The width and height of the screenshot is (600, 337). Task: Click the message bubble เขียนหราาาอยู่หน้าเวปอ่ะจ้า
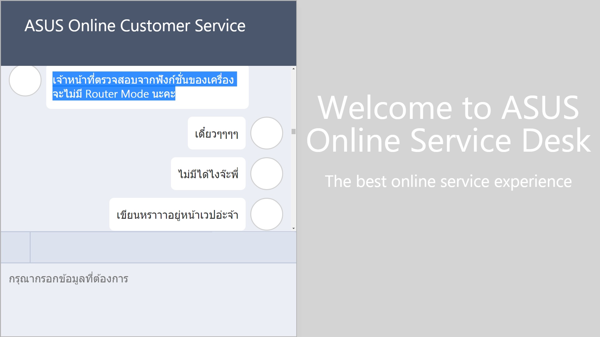177,214
